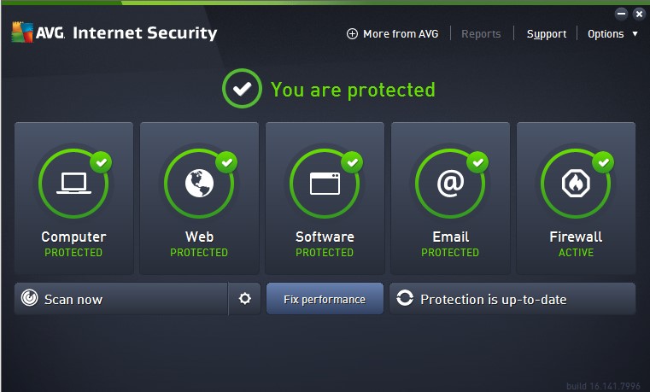650x392 pixels.
Task: Expand the Options dropdown arrow
Action: (x=635, y=34)
